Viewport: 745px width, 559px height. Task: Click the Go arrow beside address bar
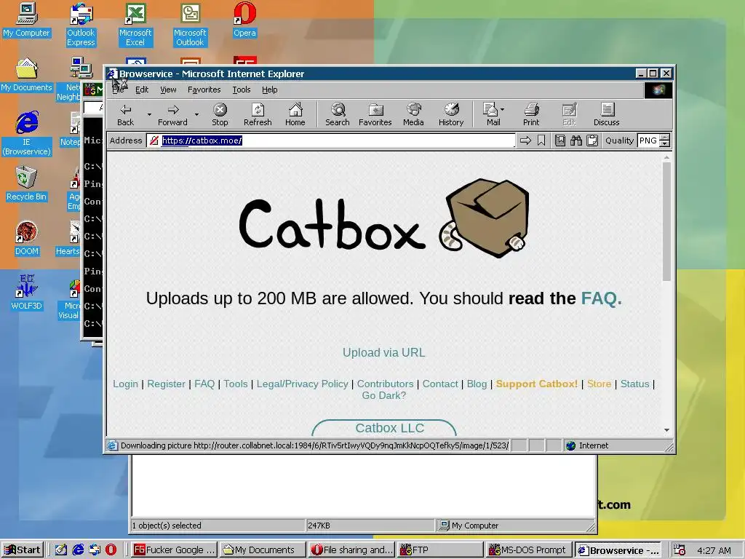(525, 140)
